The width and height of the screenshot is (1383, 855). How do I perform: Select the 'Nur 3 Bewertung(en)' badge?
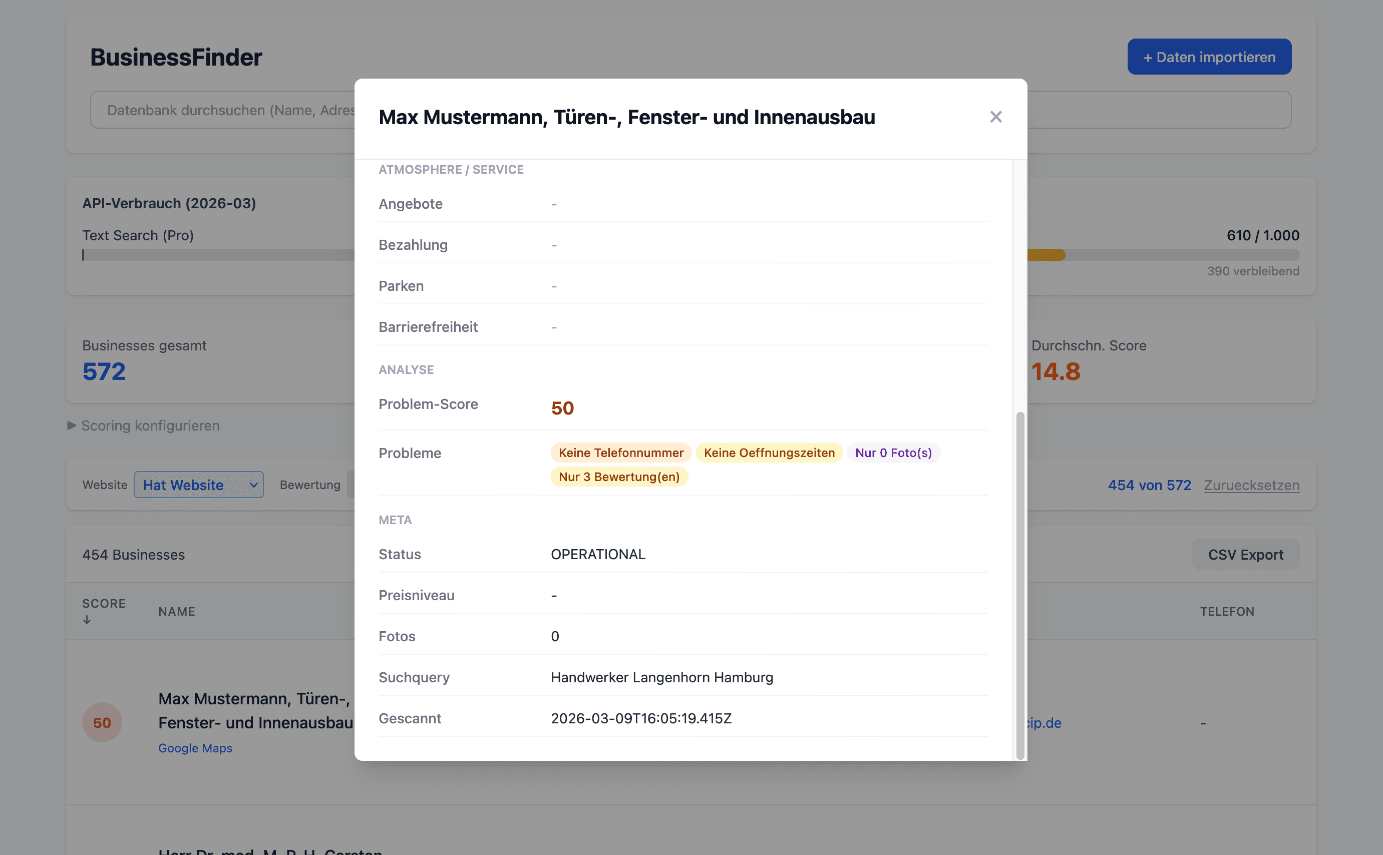pyautogui.click(x=619, y=477)
